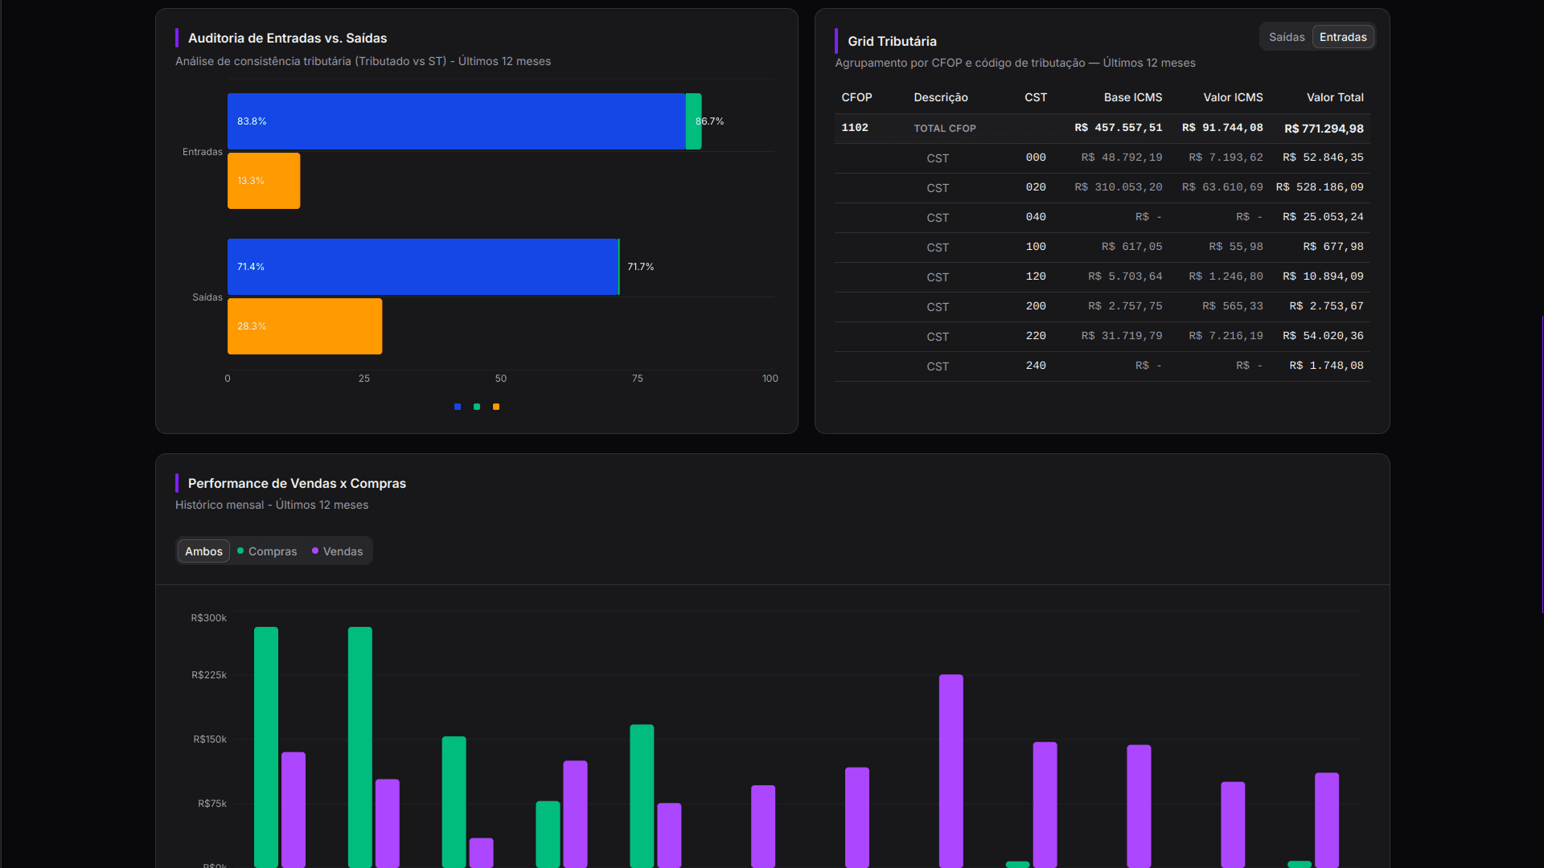This screenshot has width=1544, height=868.
Task: Click the Valor Total column header
Action: (1335, 97)
